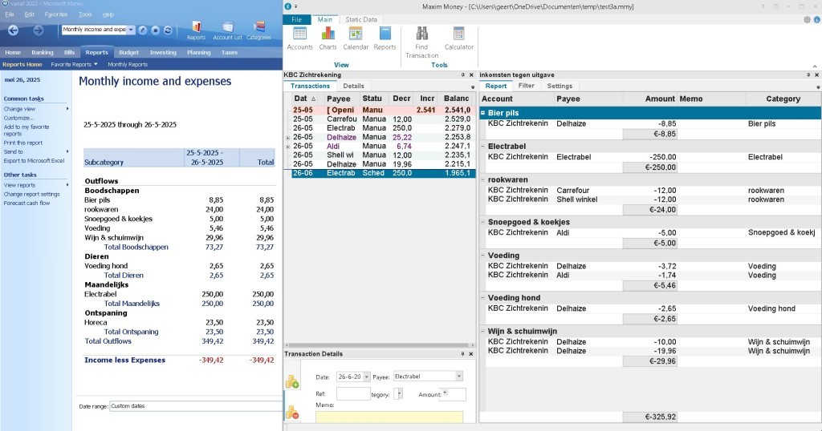Click the blue info icon at ribbon right
Screen dimensions: 822x431
click(x=816, y=19)
